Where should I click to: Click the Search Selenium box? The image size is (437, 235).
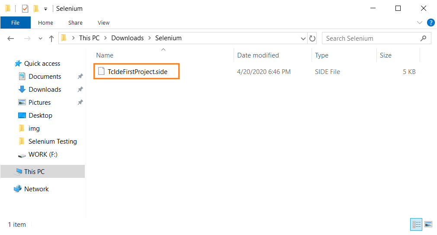[376, 38]
